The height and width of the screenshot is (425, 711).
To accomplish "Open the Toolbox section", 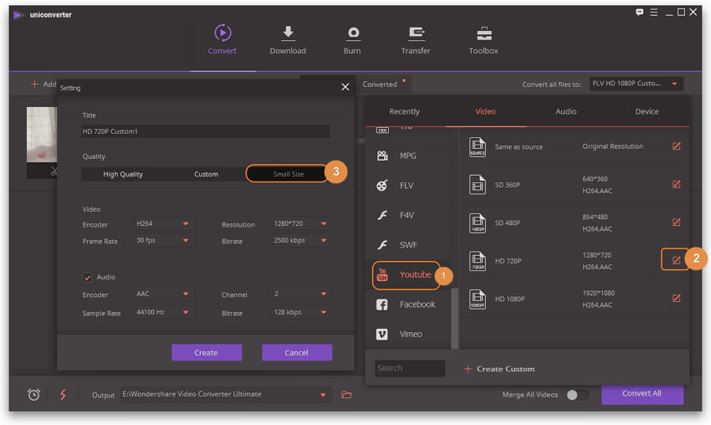I will (483, 40).
